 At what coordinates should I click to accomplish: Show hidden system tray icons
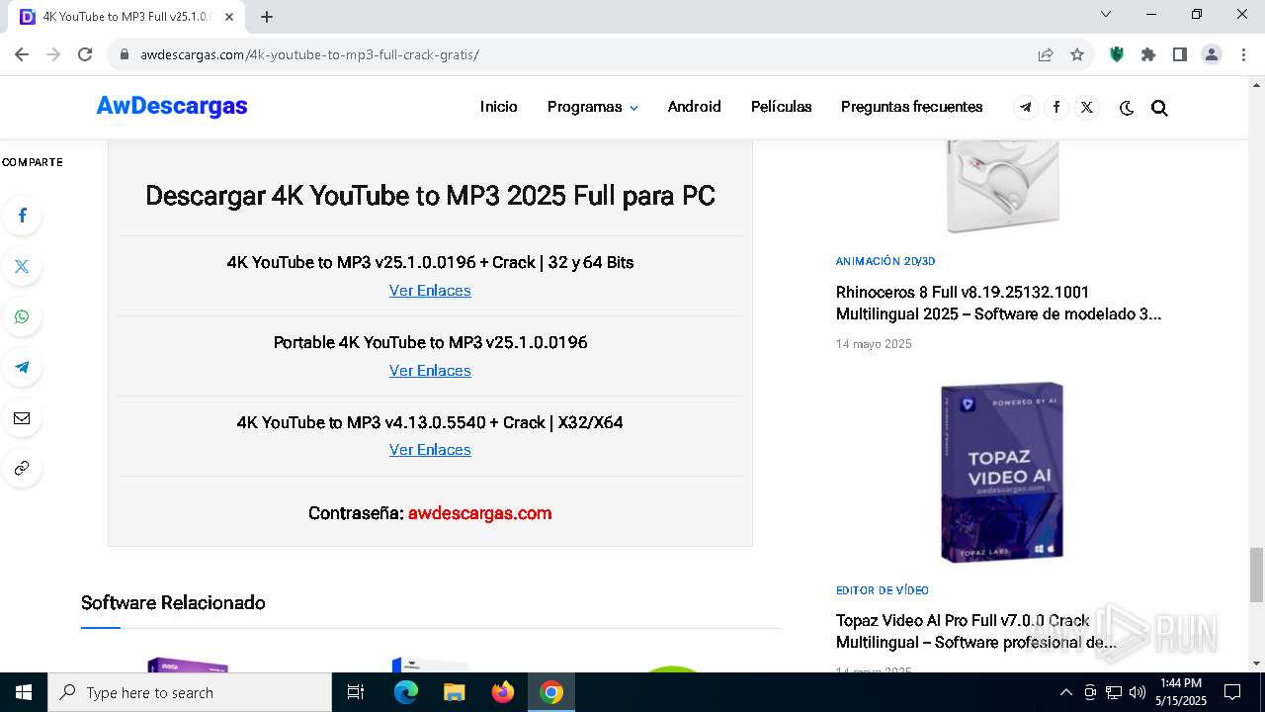pos(1065,692)
